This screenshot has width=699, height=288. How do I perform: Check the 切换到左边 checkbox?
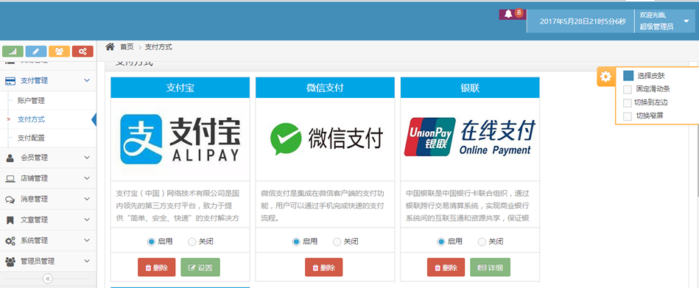pyautogui.click(x=628, y=103)
